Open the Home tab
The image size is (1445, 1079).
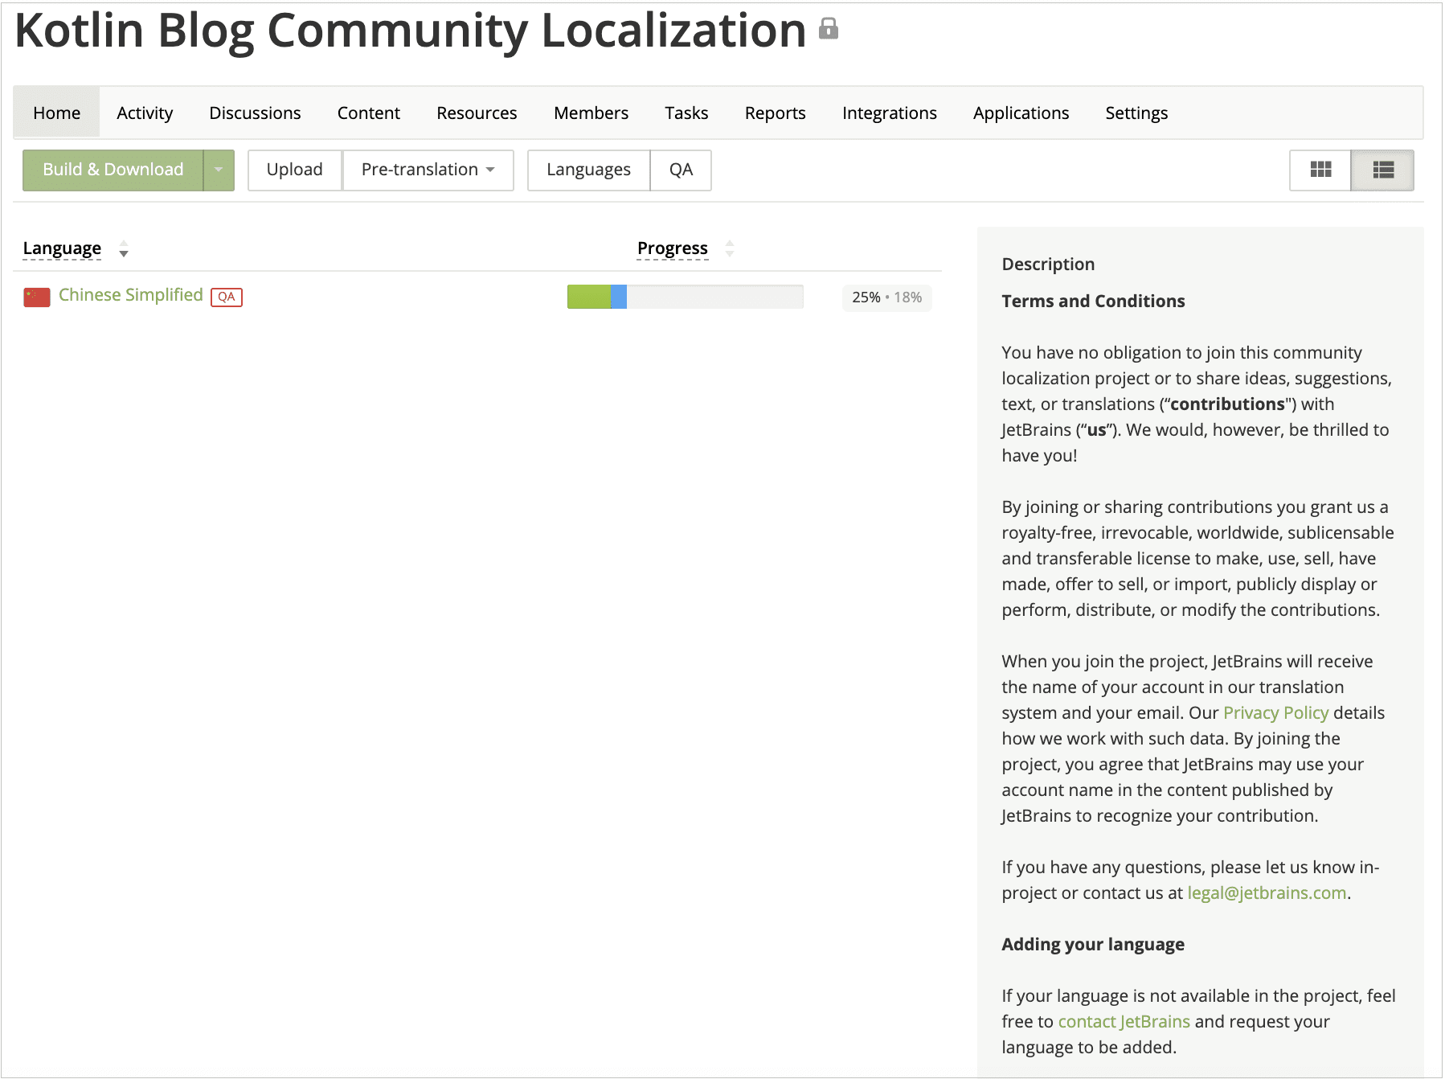tap(56, 113)
